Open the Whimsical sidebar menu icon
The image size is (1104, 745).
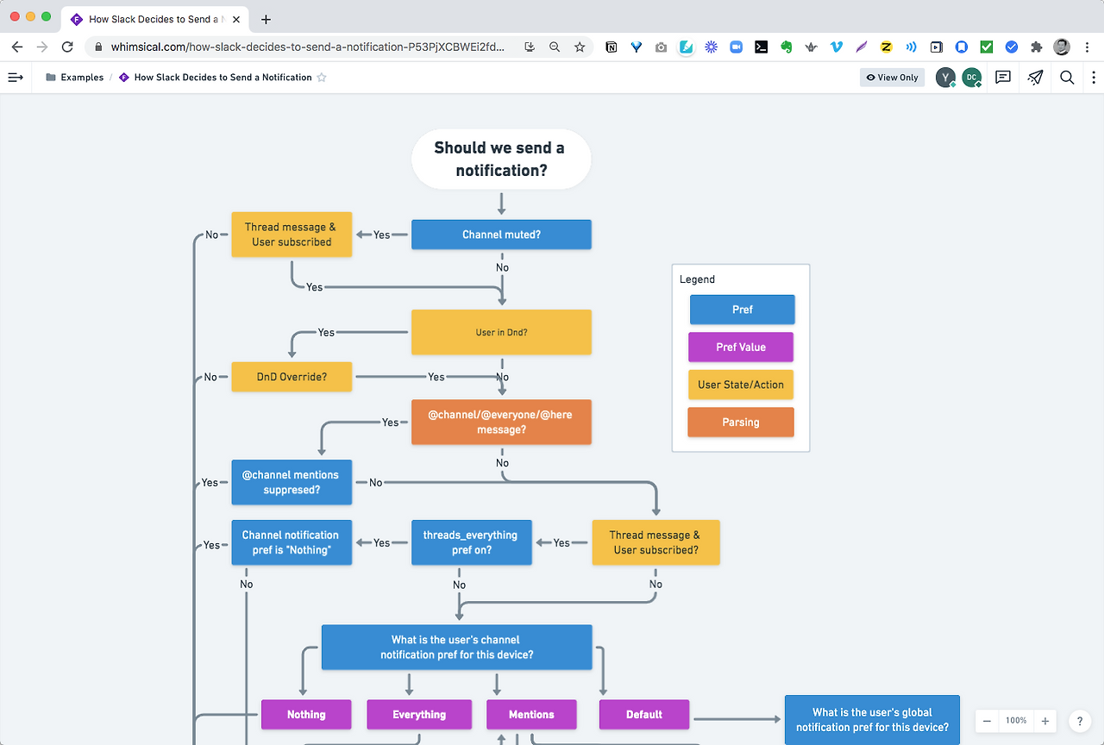(x=16, y=78)
